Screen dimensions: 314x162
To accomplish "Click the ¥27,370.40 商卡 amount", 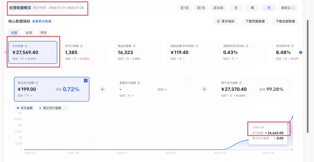I will tap(234, 89).
